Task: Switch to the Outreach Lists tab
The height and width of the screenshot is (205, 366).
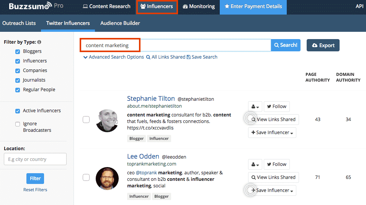Action: (x=19, y=23)
